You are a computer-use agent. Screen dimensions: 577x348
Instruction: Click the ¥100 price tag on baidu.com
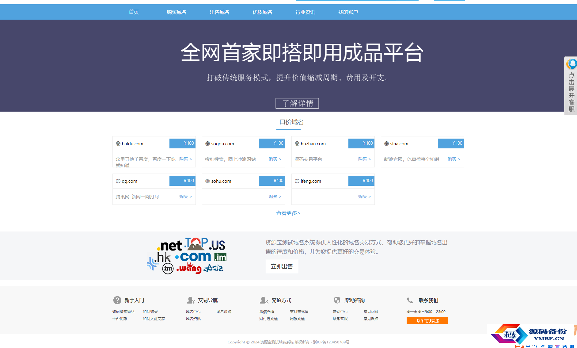coord(183,143)
